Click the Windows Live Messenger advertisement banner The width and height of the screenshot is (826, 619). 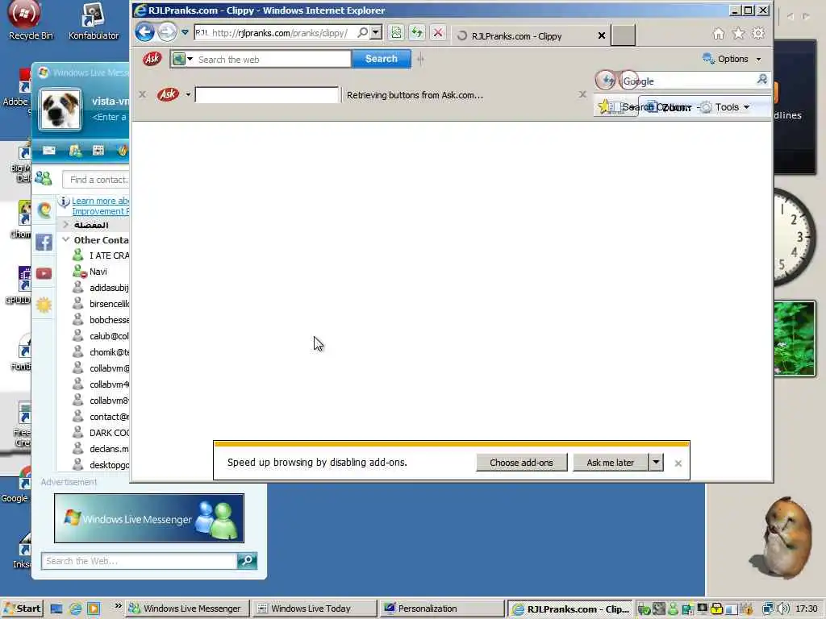pos(149,518)
